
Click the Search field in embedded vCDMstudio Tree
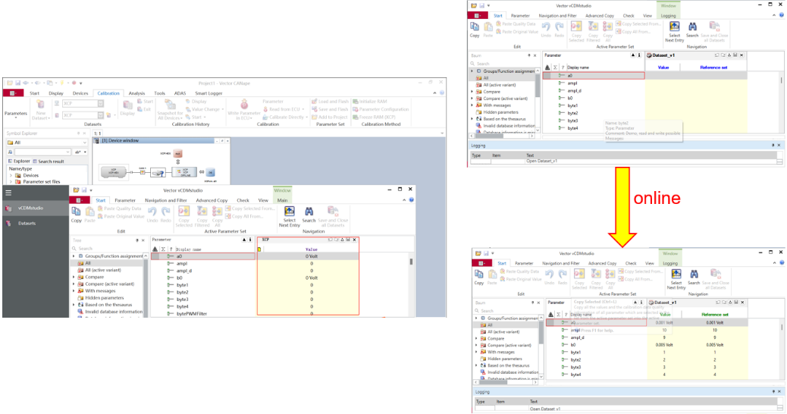tap(108, 249)
